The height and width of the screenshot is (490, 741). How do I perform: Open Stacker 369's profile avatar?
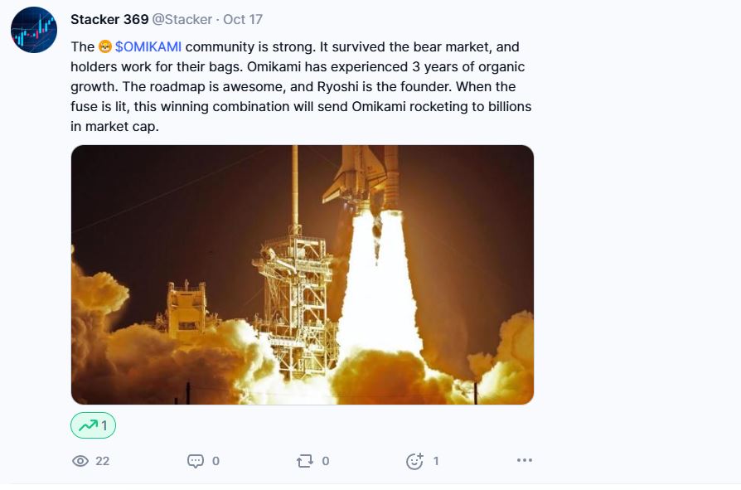[34, 31]
